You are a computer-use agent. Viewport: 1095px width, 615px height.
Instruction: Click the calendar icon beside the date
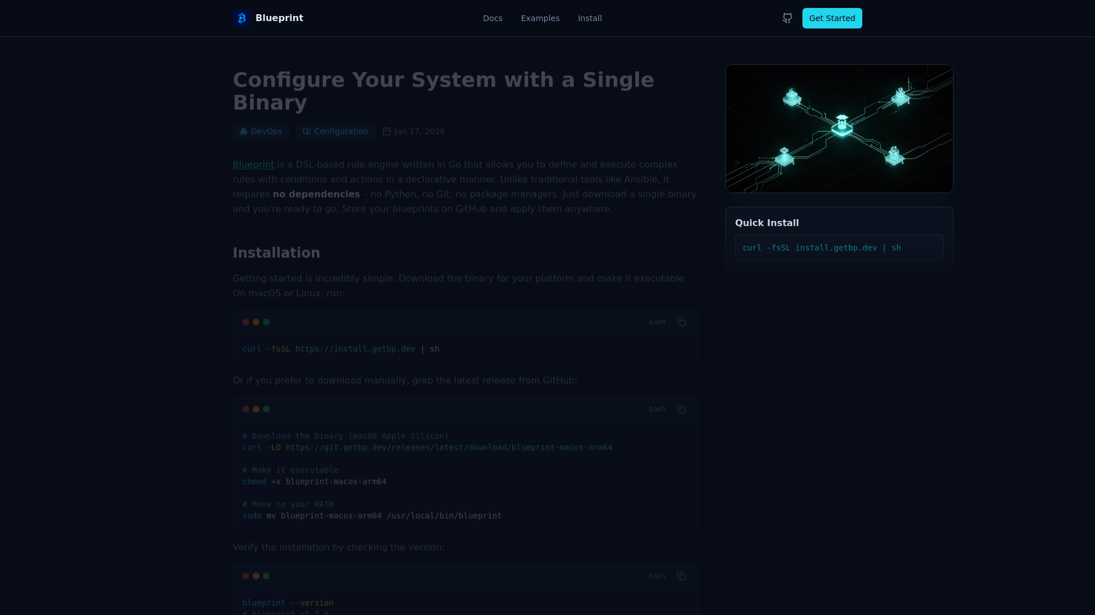point(387,131)
